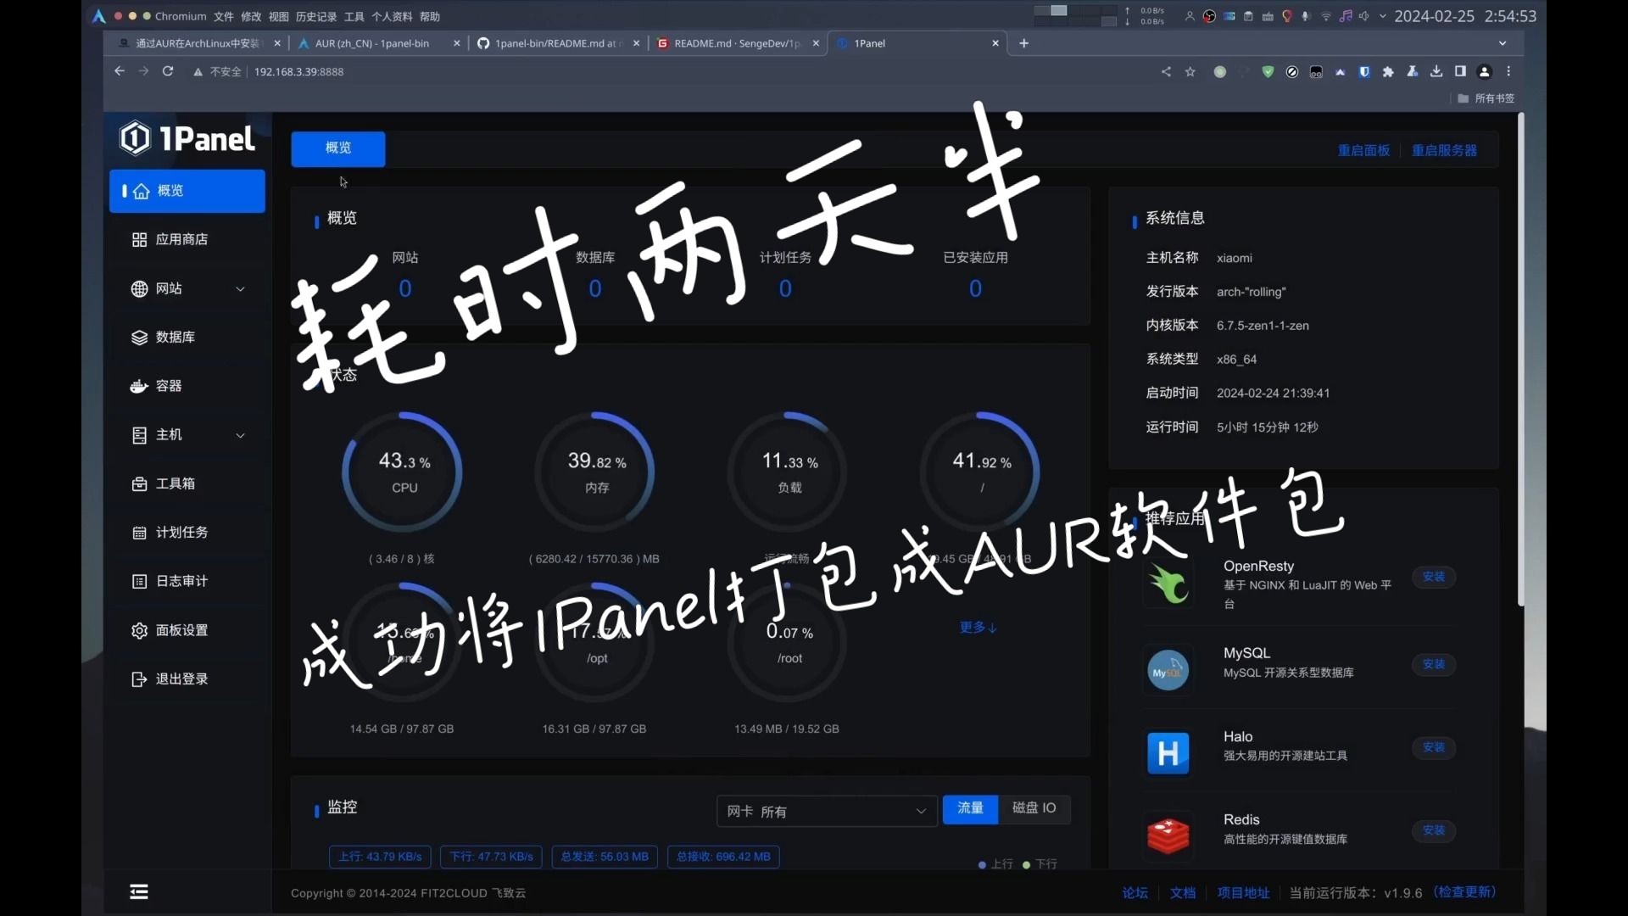Click the 网站 count value 0
The image size is (1628, 916).
coord(405,289)
